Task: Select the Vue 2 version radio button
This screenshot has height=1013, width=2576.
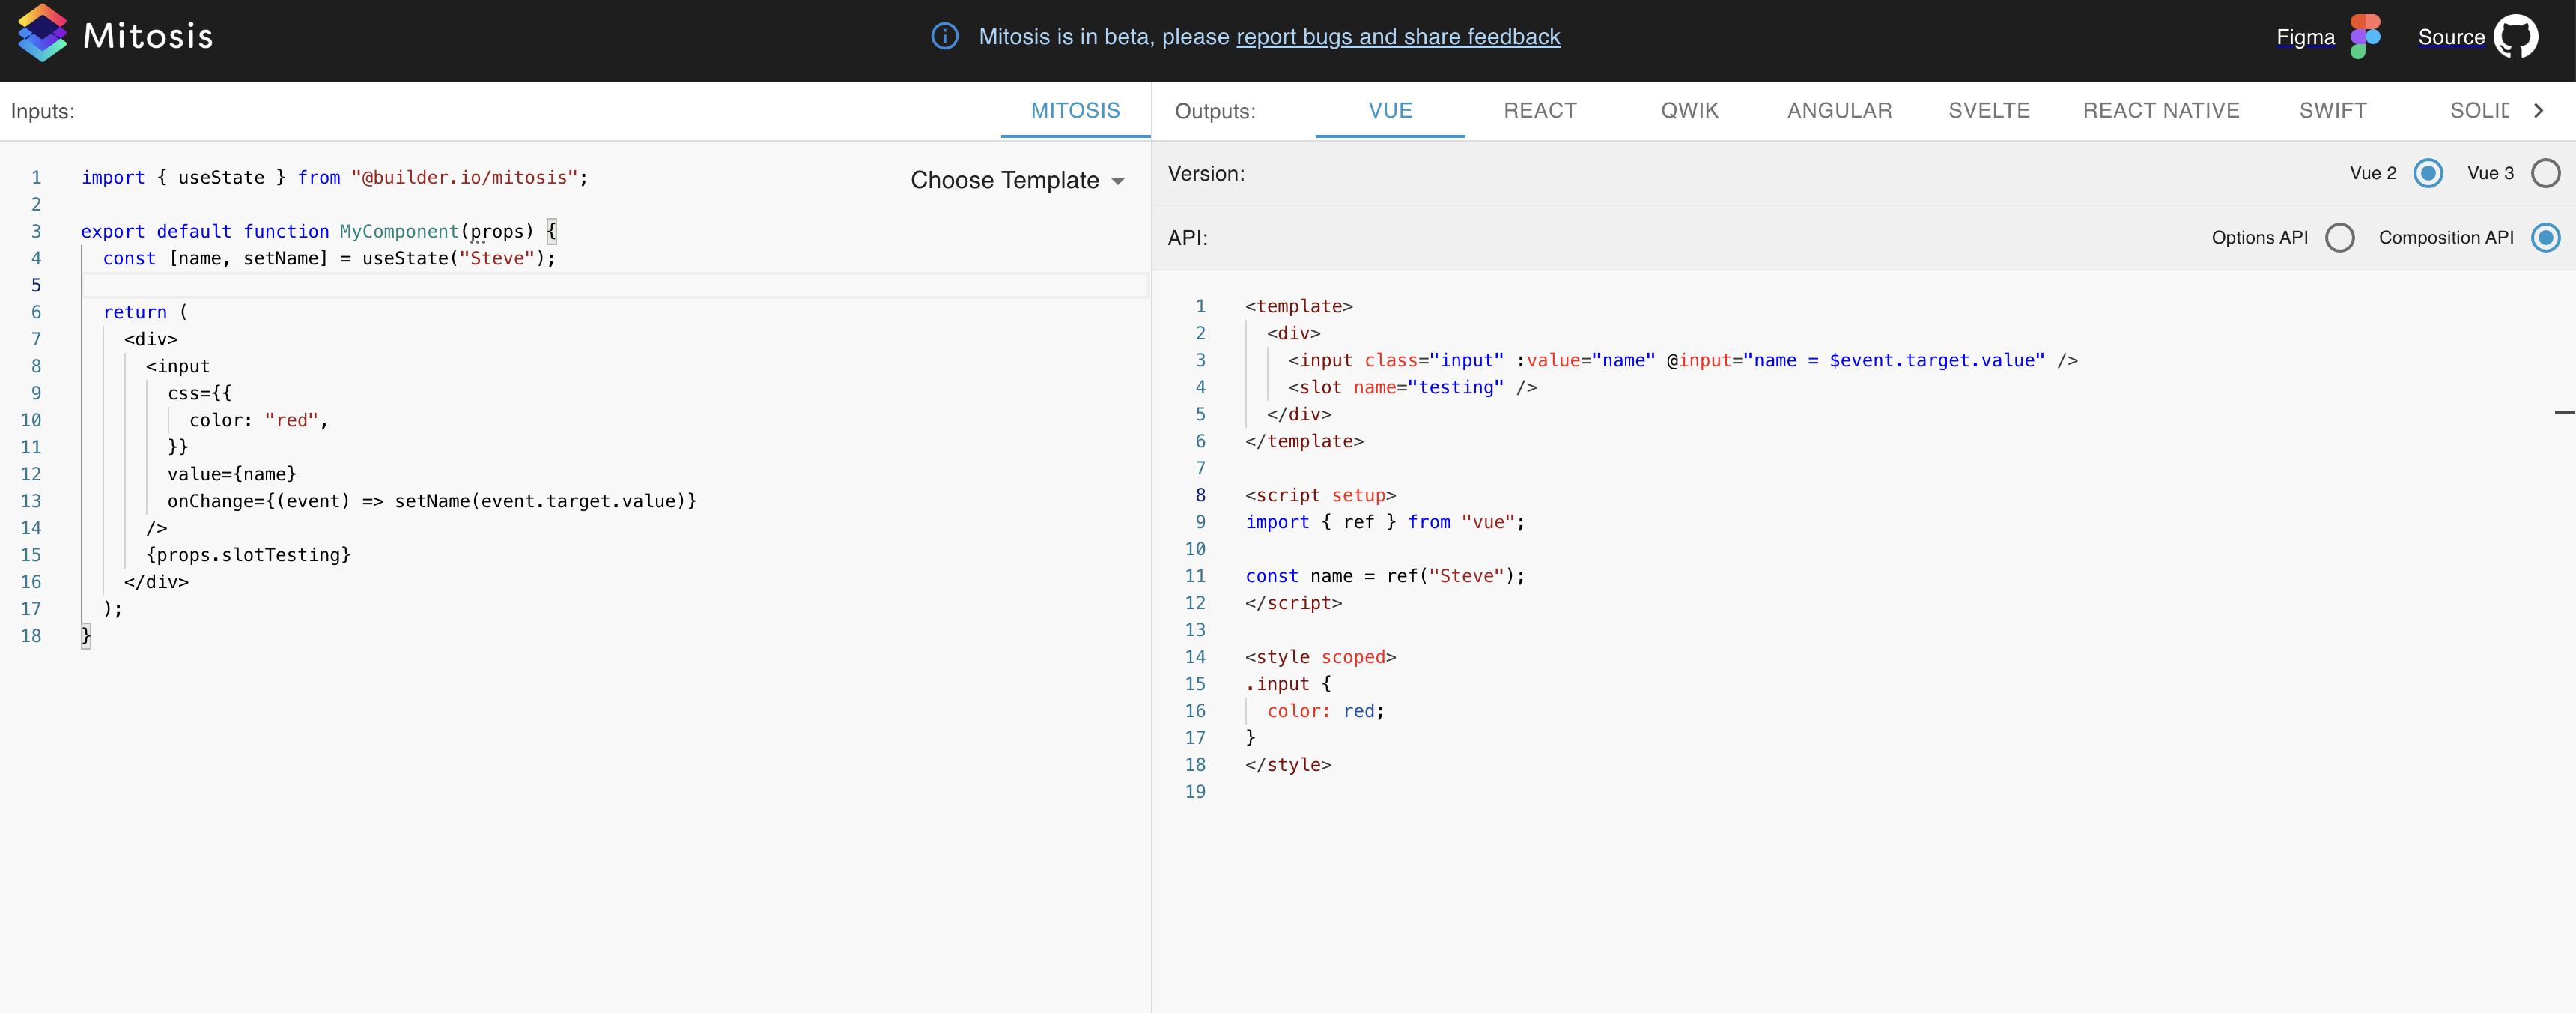Action: click(x=2429, y=173)
